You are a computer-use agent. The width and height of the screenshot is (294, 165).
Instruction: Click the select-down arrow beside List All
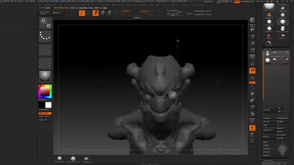click(x=279, y=111)
